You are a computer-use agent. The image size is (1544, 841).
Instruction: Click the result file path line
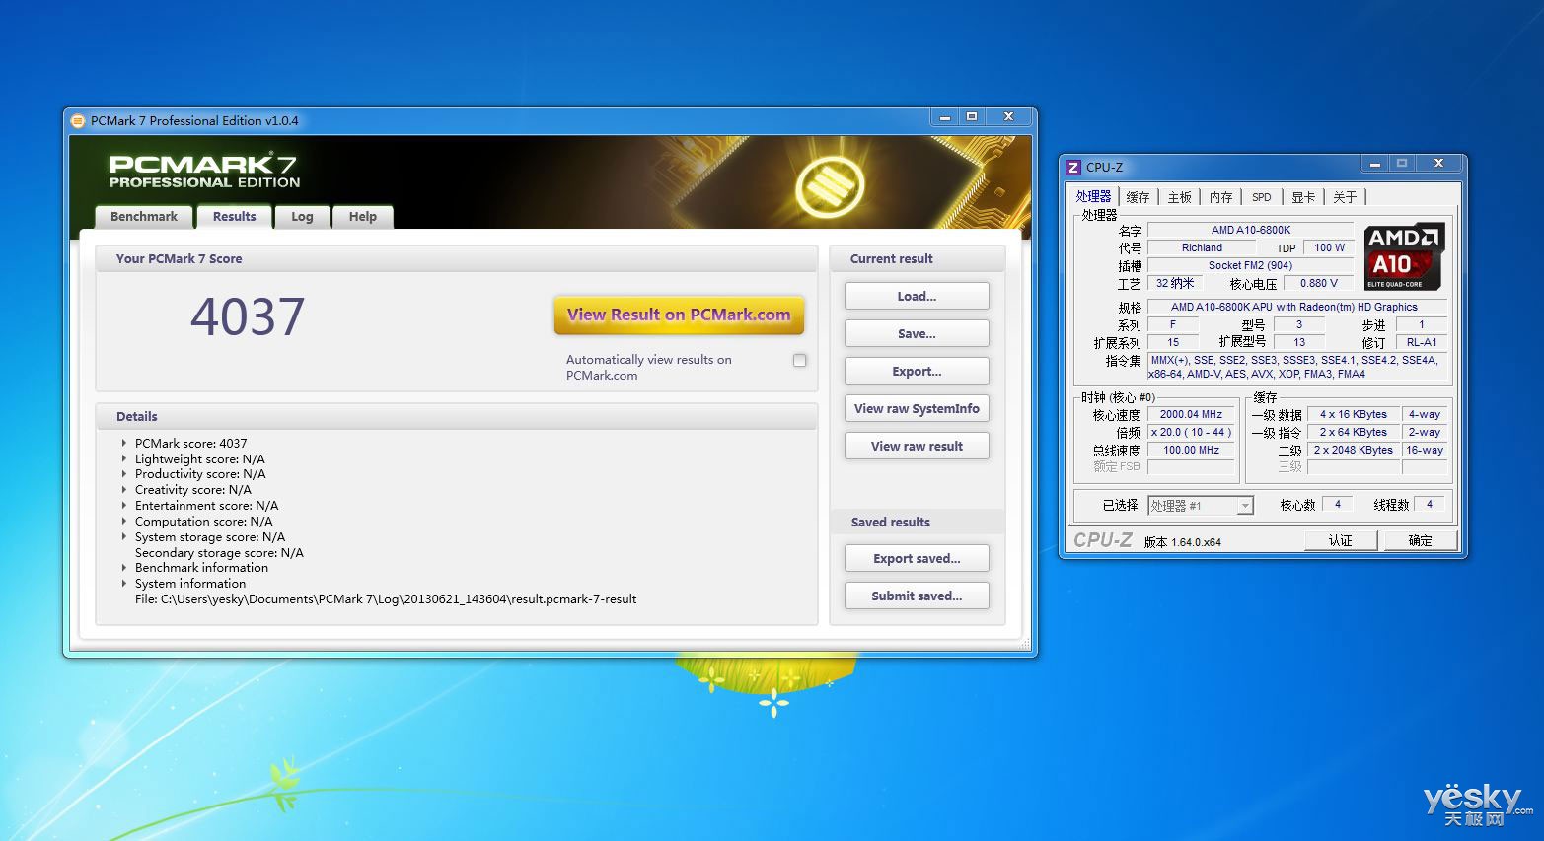coord(386,598)
